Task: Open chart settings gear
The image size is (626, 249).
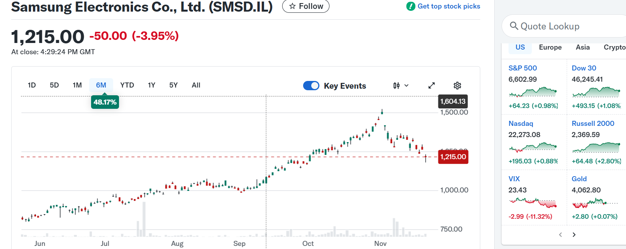Action: click(457, 86)
